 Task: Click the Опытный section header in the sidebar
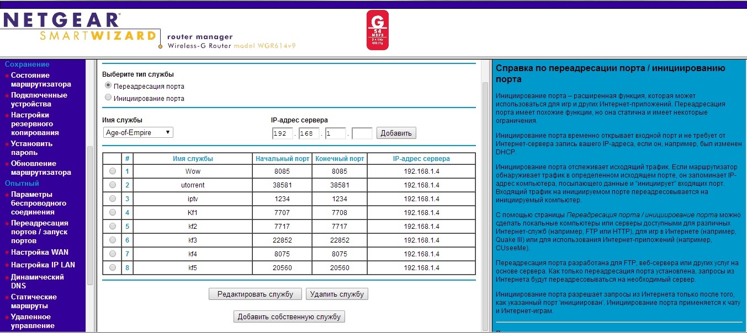click(22, 183)
